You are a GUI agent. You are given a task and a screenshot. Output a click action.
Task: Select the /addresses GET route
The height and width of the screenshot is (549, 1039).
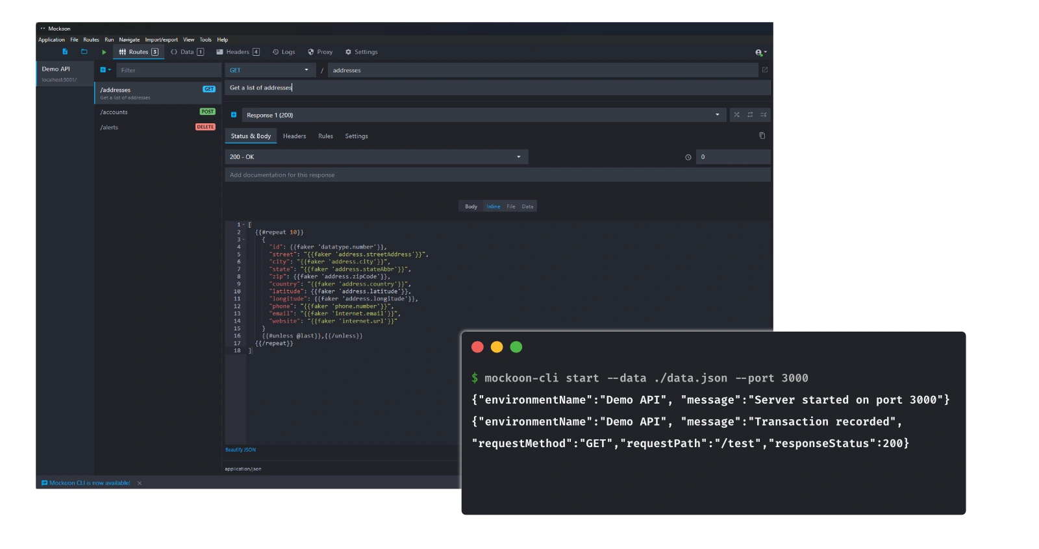click(x=158, y=93)
